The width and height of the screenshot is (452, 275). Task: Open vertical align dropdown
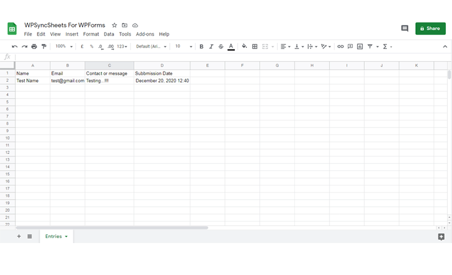click(299, 46)
